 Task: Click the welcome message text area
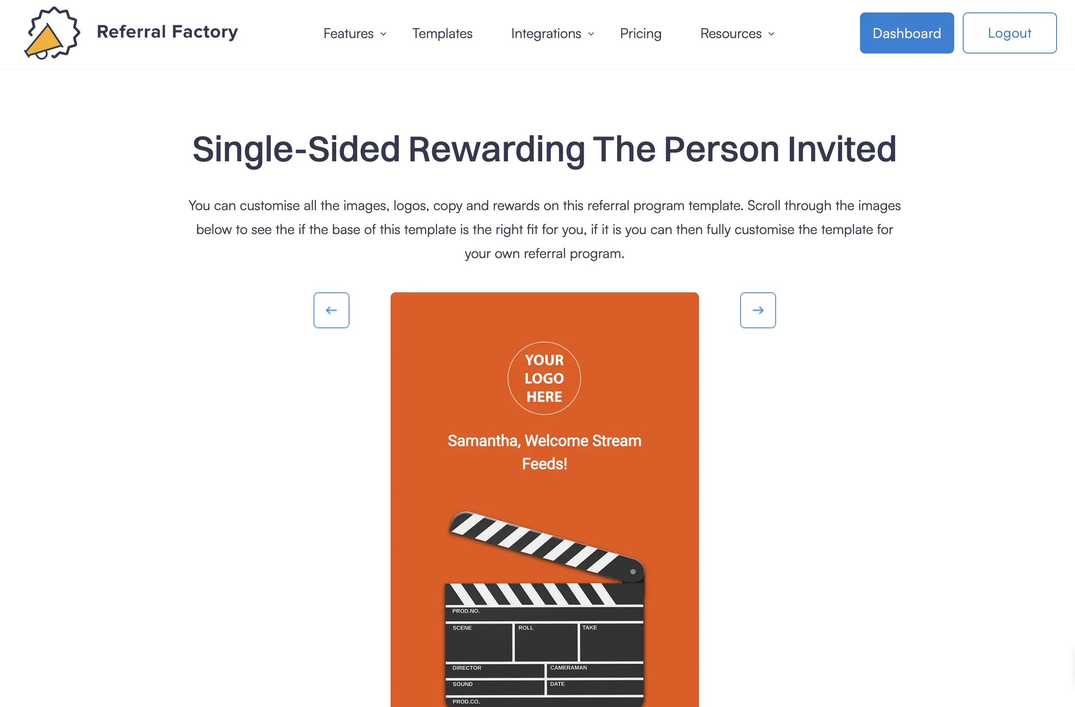click(x=544, y=452)
